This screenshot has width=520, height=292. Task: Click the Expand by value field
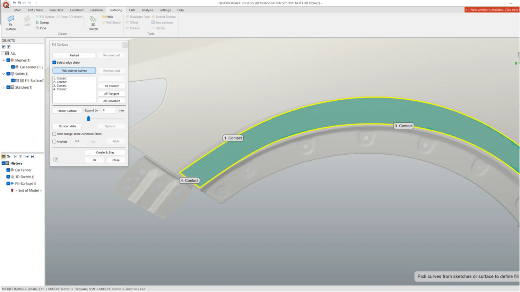click(109, 110)
